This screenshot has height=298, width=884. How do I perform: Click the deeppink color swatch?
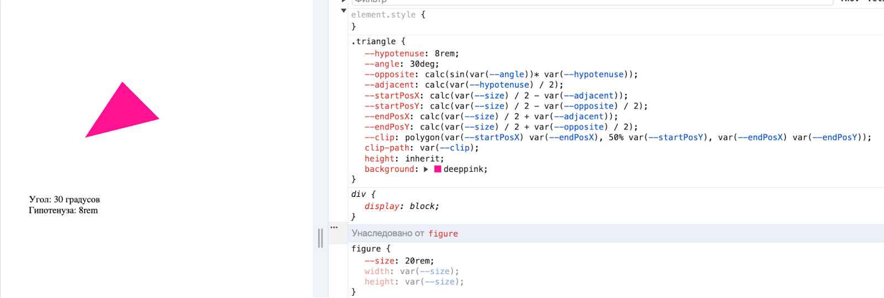point(438,169)
